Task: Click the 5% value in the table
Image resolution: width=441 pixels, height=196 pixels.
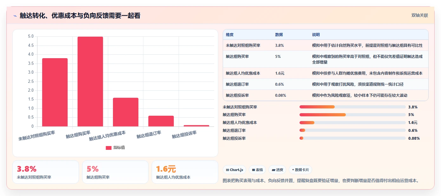Action: (x=278, y=57)
